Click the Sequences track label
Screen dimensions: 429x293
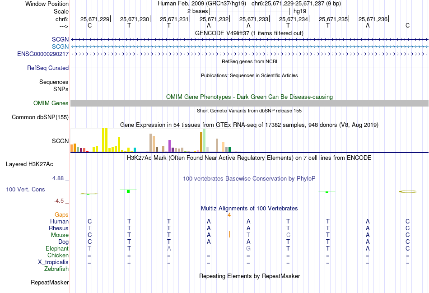(x=54, y=82)
